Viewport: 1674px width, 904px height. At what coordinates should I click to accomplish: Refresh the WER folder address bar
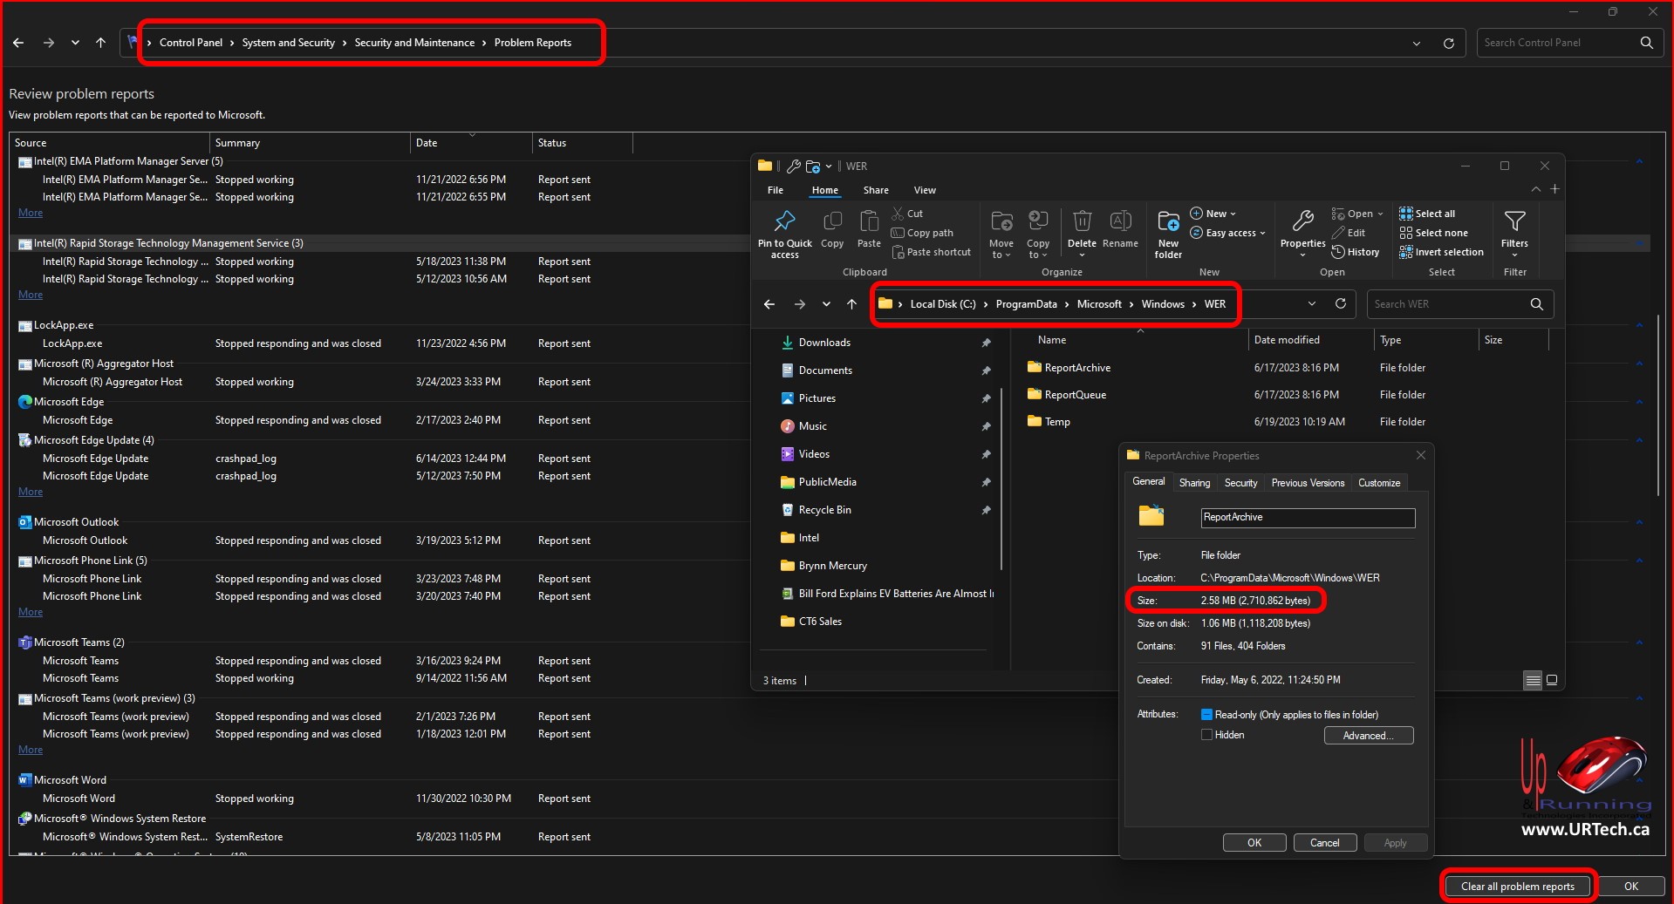click(x=1341, y=304)
